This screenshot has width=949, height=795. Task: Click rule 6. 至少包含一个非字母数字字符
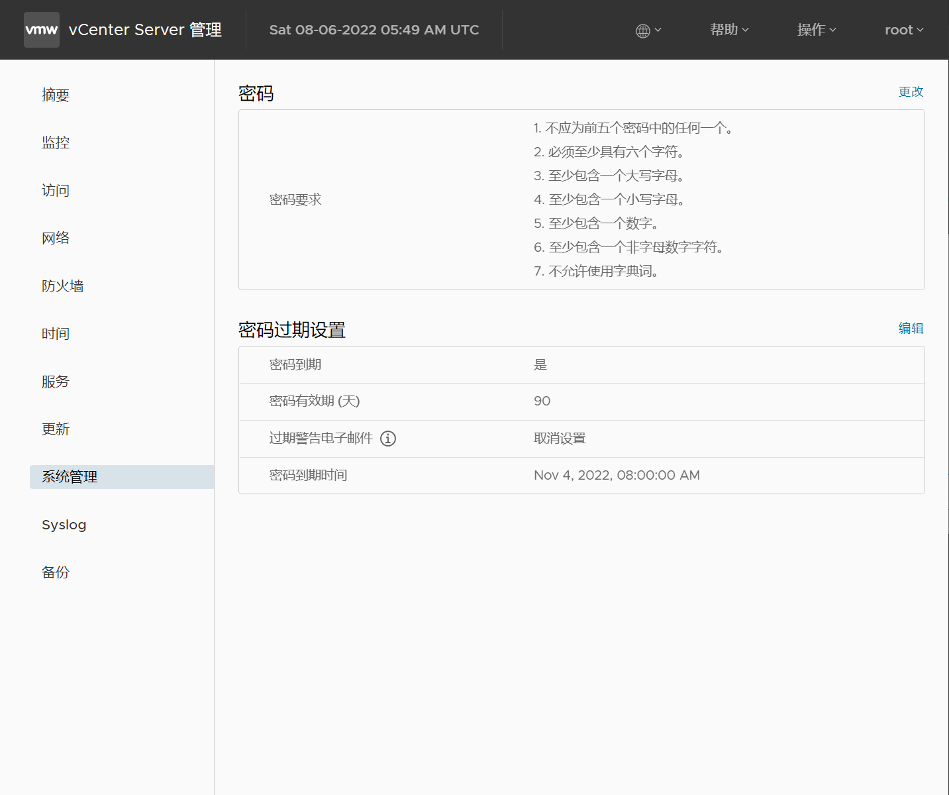pyautogui.click(x=628, y=247)
